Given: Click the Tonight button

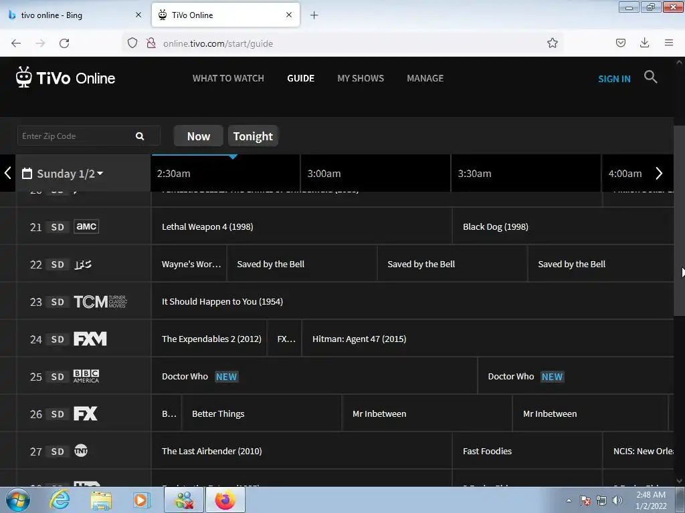Looking at the screenshot, I should click(253, 136).
